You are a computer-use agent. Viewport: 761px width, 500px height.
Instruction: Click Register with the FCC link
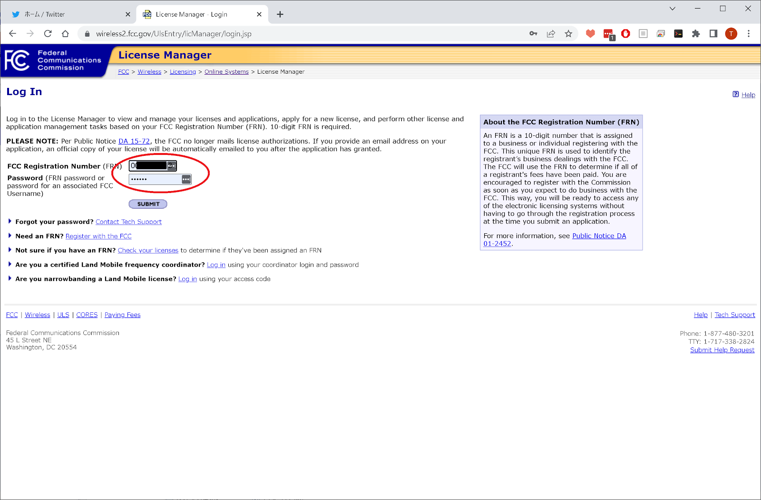point(98,236)
